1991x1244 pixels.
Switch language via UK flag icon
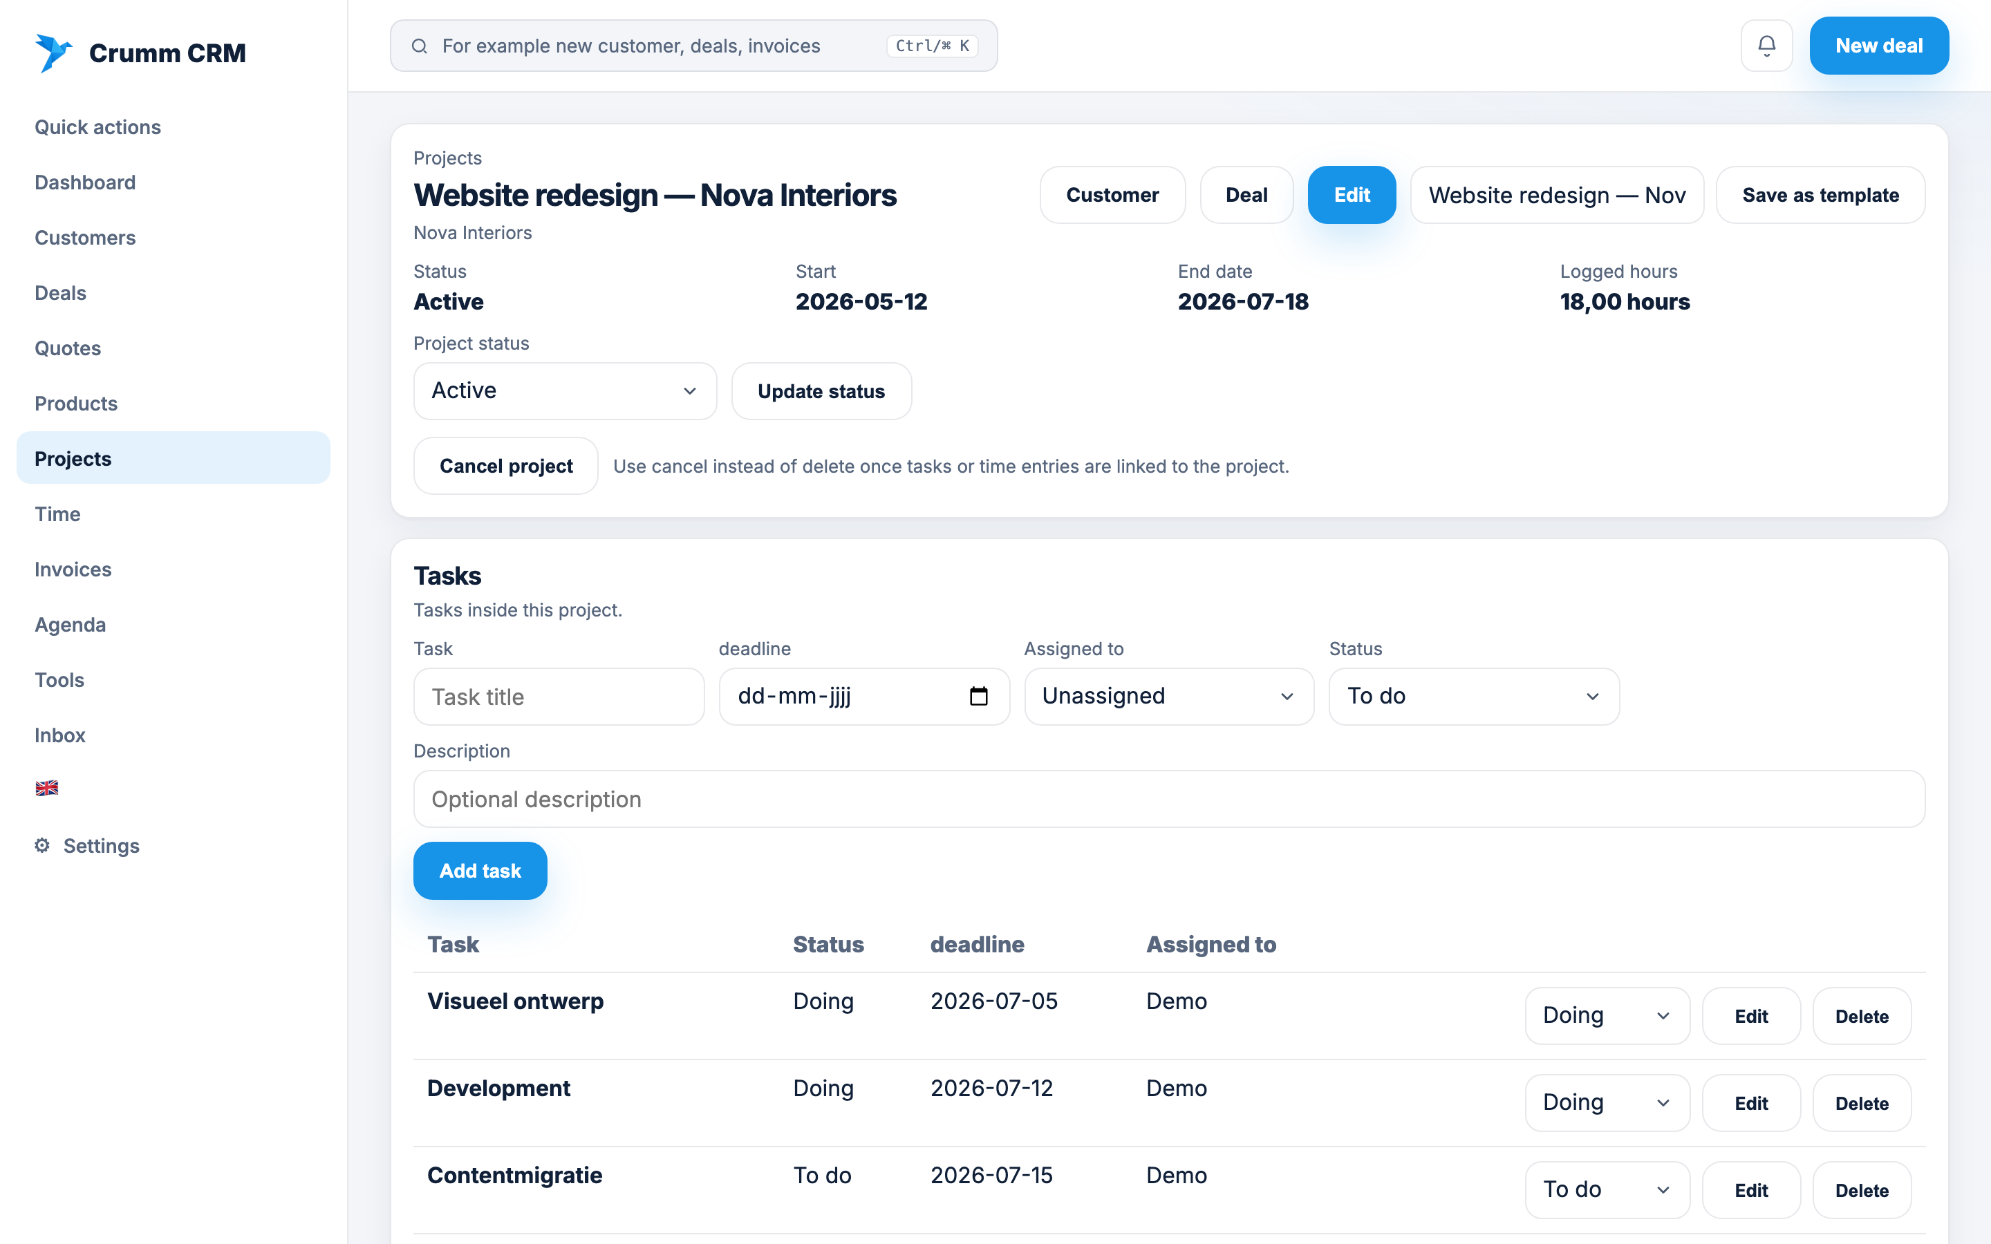[x=47, y=788]
